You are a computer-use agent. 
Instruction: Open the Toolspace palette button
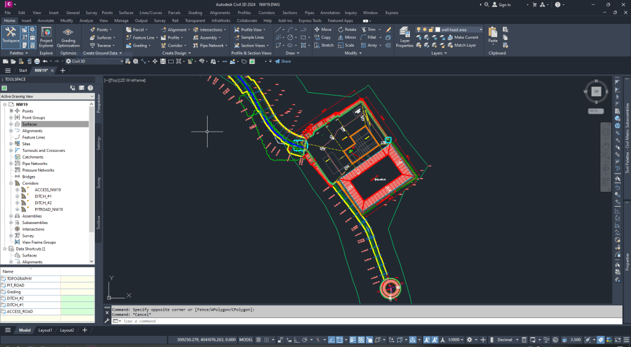coord(10,35)
